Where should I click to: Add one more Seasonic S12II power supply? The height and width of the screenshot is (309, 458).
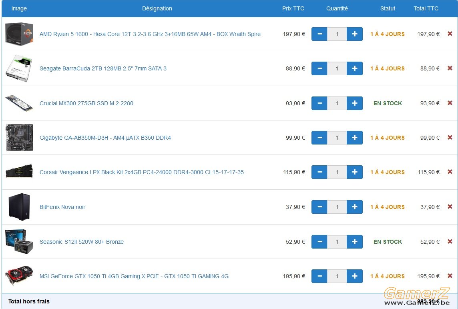[x=355, y=241]
